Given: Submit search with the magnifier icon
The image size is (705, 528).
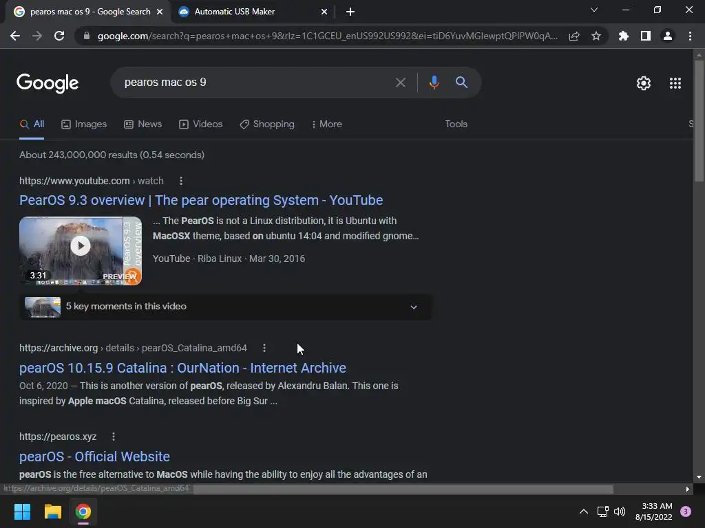Looking at the screenshot, I should click(461, 82).
